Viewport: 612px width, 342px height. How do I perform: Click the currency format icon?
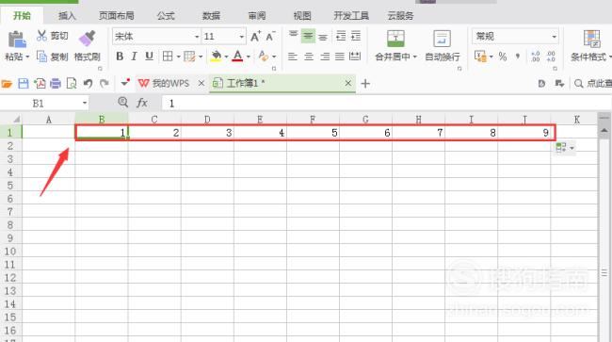pos(480,57)
